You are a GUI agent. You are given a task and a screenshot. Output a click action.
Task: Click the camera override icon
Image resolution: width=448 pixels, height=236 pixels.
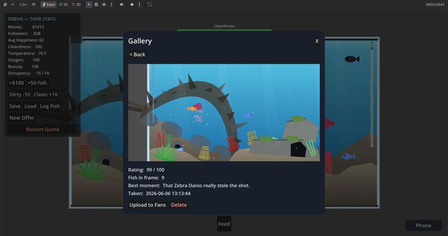(x=132, y=4)
